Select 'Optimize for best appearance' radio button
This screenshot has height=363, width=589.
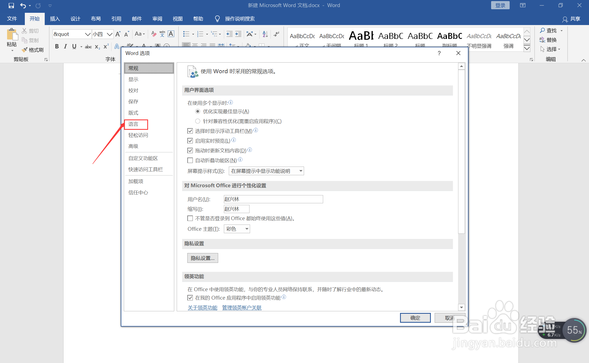[198, 112]
